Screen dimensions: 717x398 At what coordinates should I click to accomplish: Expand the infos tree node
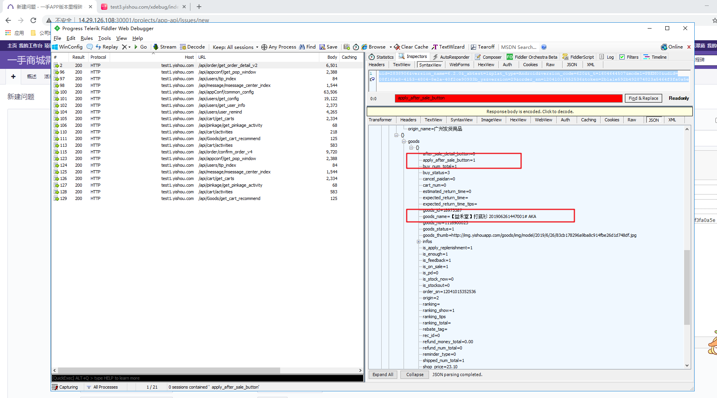pyautogui.click(x=418, y=241)
